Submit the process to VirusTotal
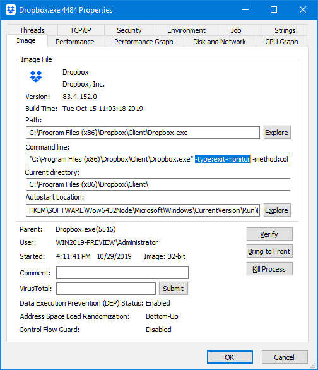The height and width of the screenshot is (370, 318). click(x=174, y=289)
